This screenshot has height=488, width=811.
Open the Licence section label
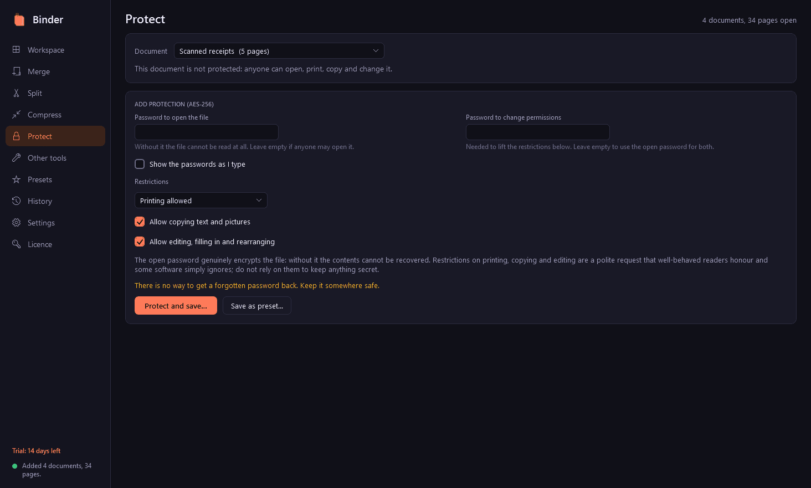tap(40, 244)
